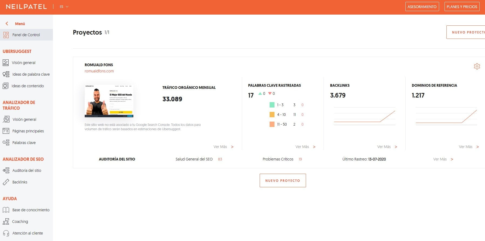Image resolution: width=485 pixels, height=241 pixels.
Task: Click tracked keywords total 17
Action: 251,95
